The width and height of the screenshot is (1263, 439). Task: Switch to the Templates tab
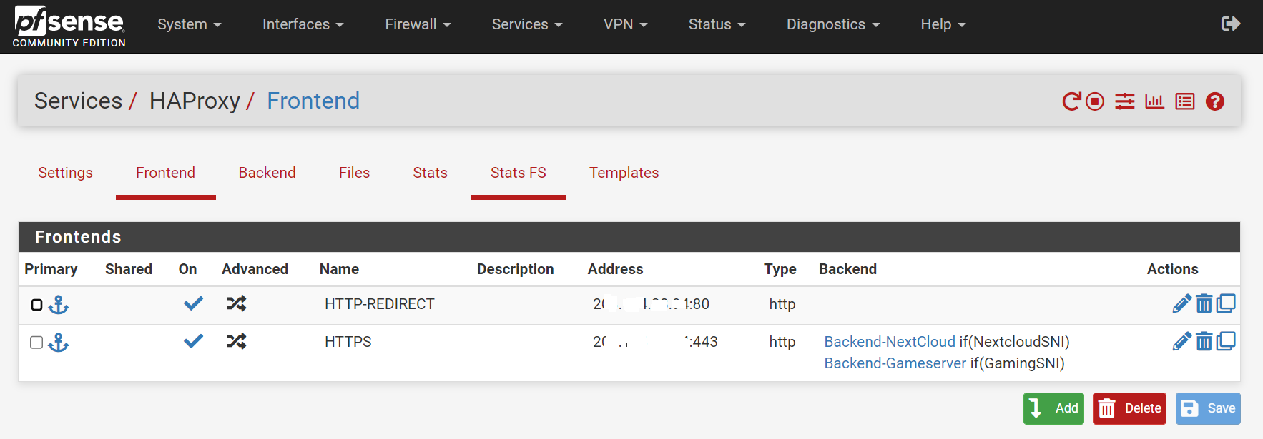coord(624,173)
